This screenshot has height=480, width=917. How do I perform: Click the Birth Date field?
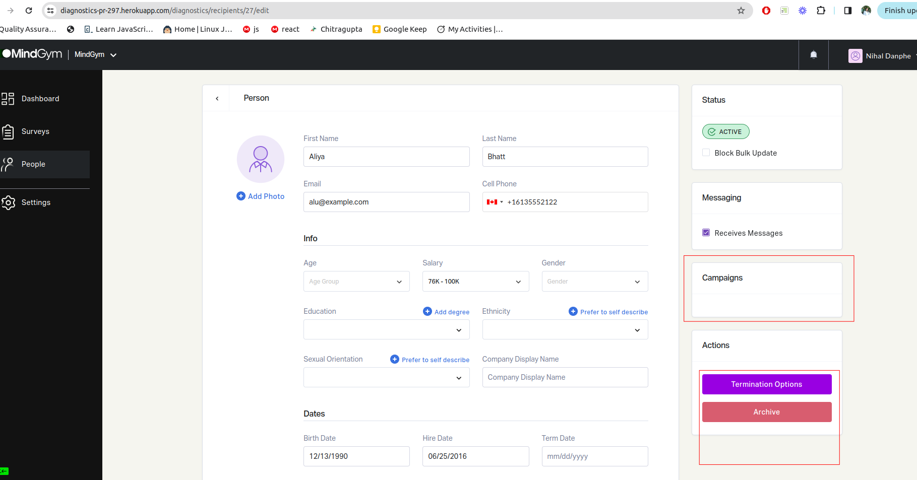[356, 456]
